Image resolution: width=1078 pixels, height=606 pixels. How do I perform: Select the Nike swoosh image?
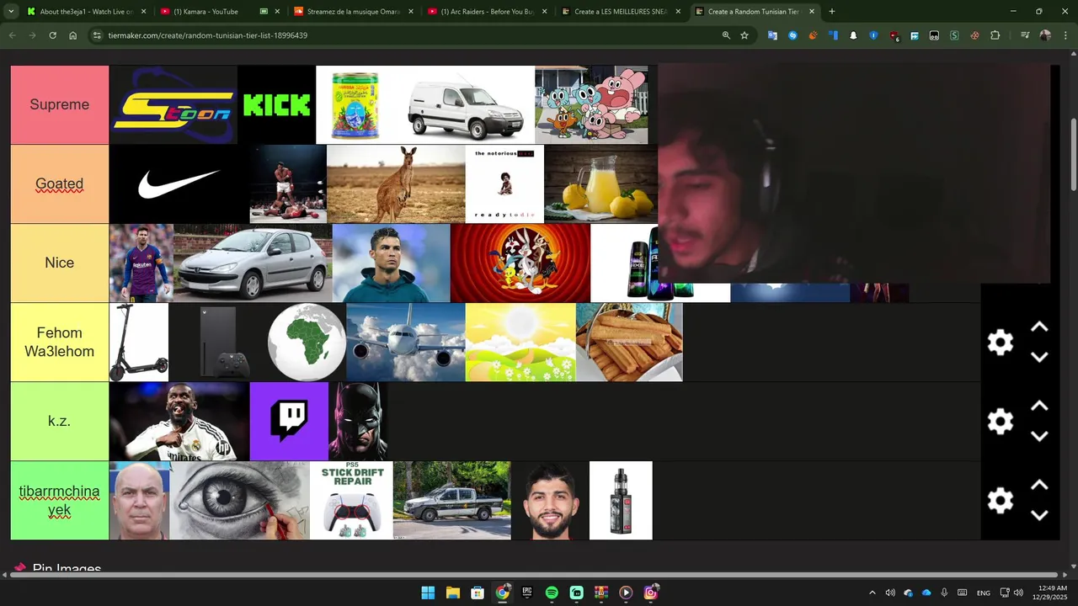click(179, 183)
